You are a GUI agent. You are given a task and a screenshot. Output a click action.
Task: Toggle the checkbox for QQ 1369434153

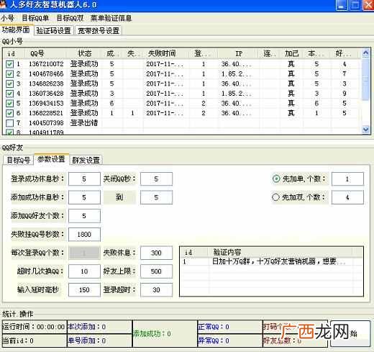click(9, 104)
